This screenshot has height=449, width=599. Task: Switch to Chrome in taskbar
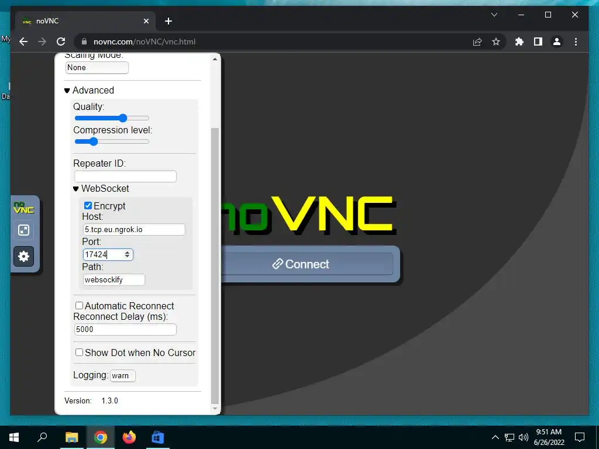100,437
